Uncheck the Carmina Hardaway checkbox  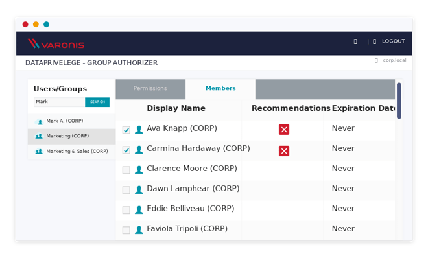126,150
